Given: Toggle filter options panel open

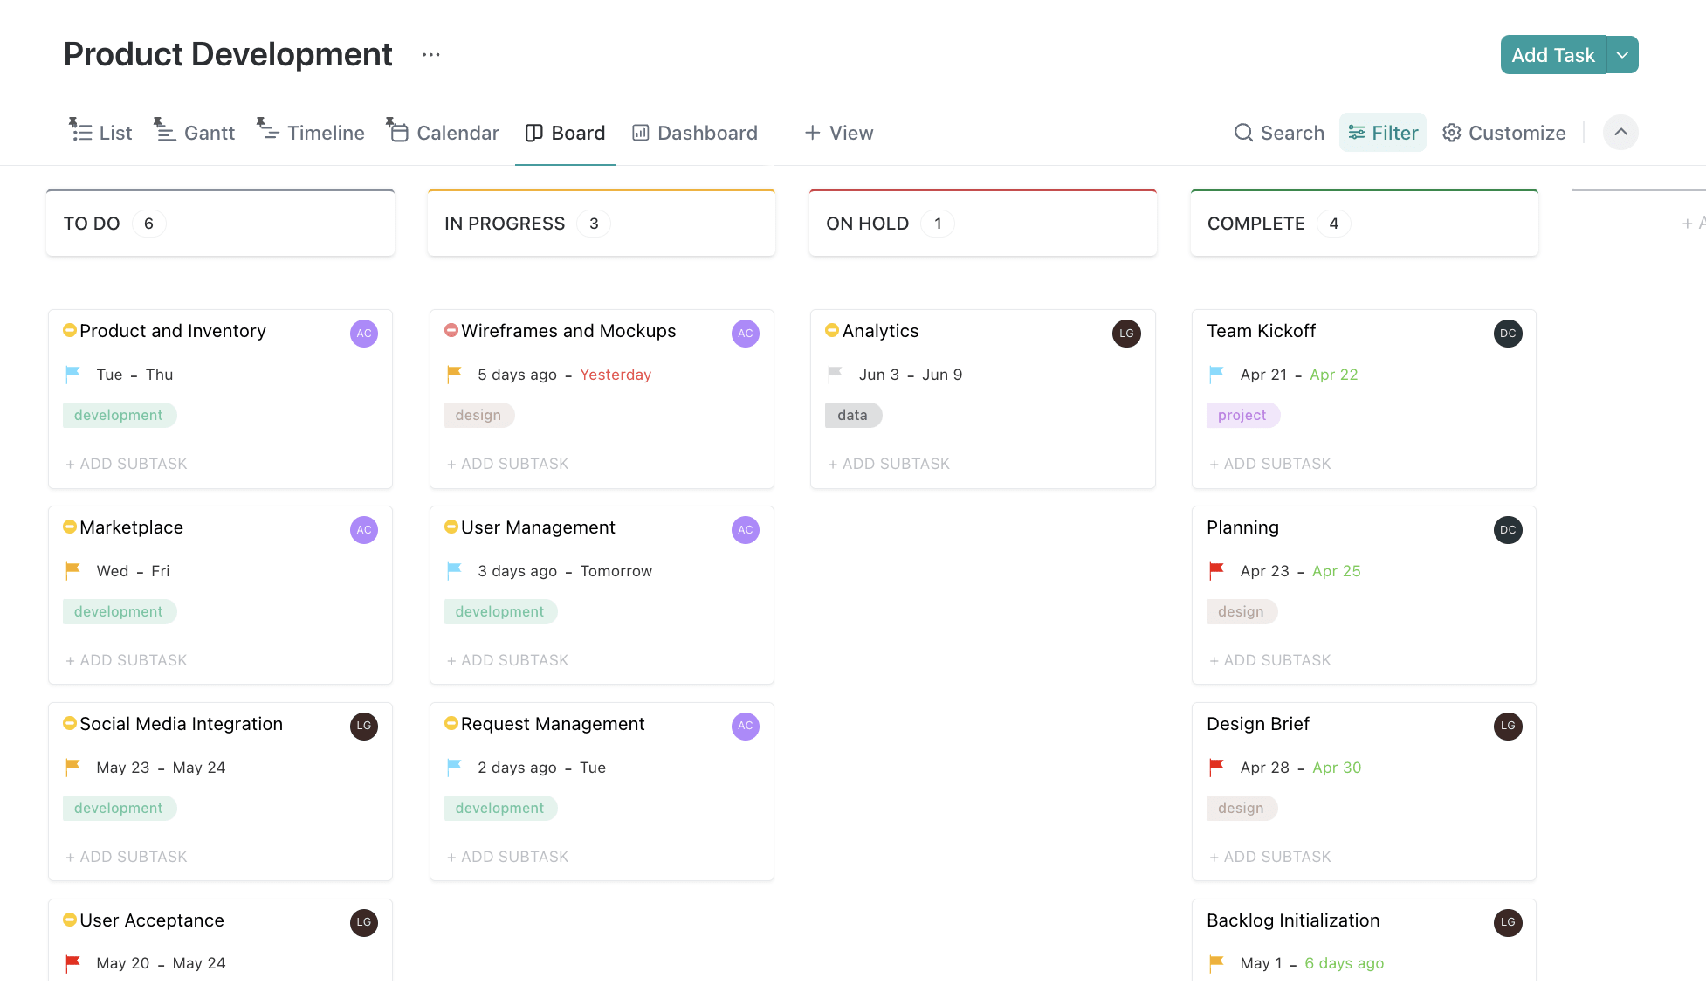Looking at the screenshot, I should [x=1382, y=132].
